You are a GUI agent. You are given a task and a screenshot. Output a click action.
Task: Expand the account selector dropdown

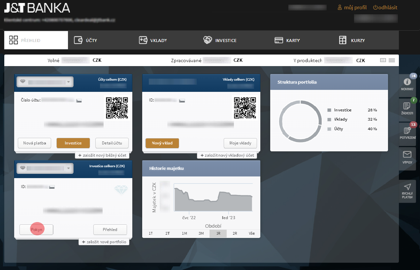(x=68, y=82)
